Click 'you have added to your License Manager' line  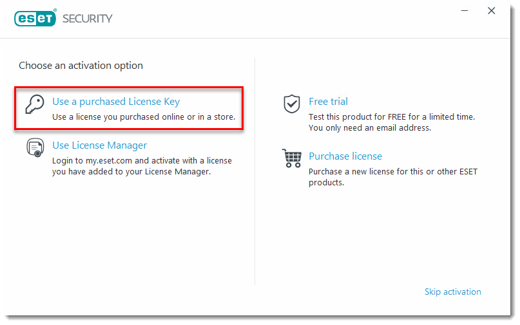click(x=131, y=172)
